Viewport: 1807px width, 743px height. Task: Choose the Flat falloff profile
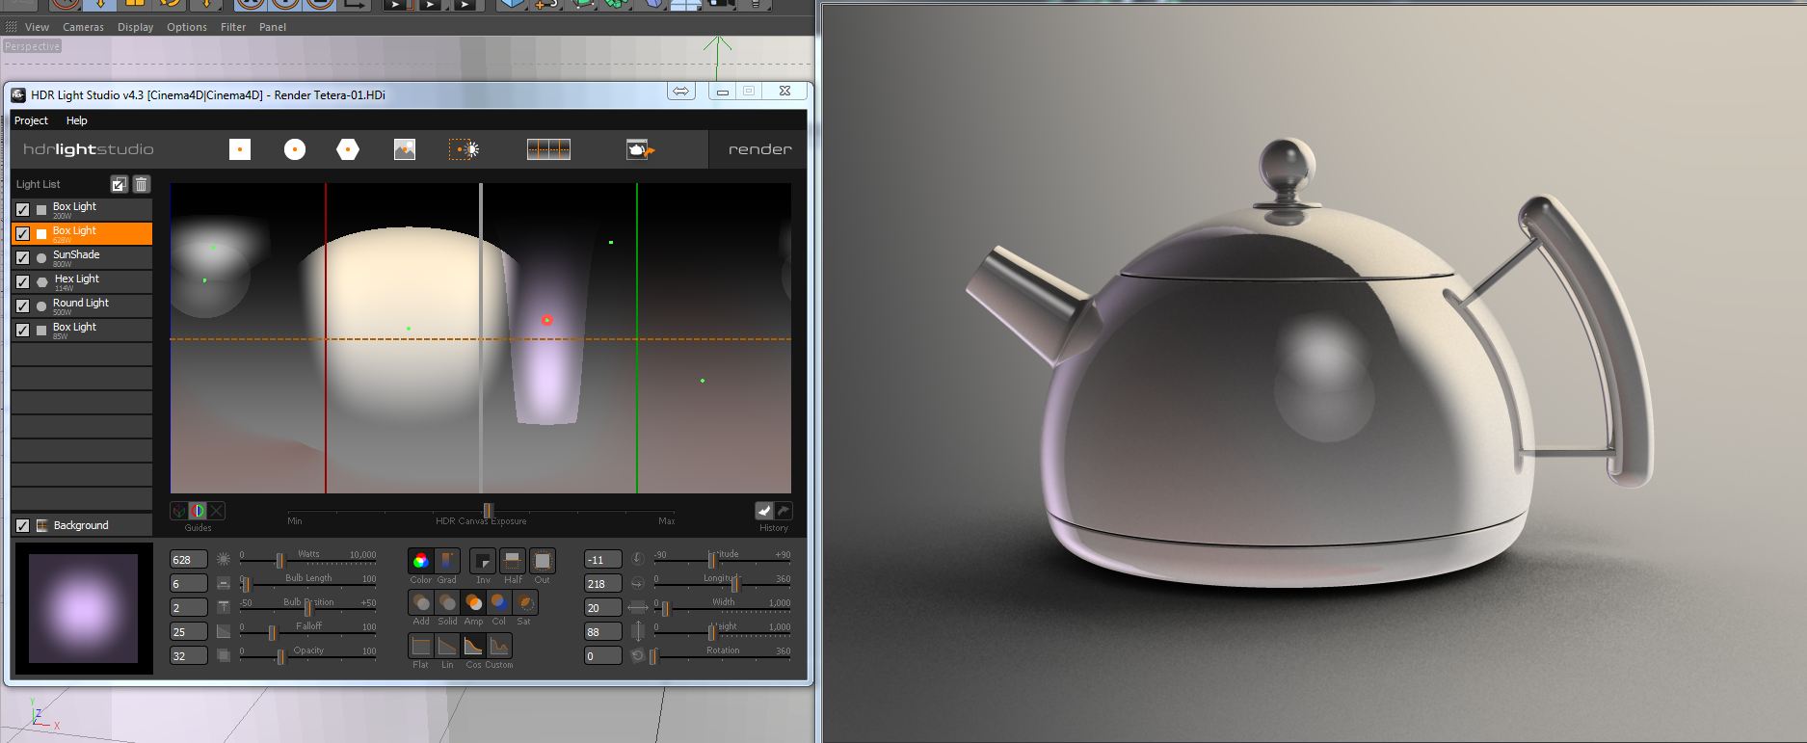(x=421, y=646)
